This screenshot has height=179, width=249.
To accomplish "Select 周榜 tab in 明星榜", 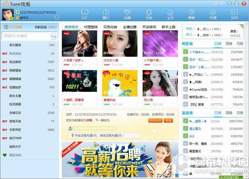I will [x=229, y=44].
